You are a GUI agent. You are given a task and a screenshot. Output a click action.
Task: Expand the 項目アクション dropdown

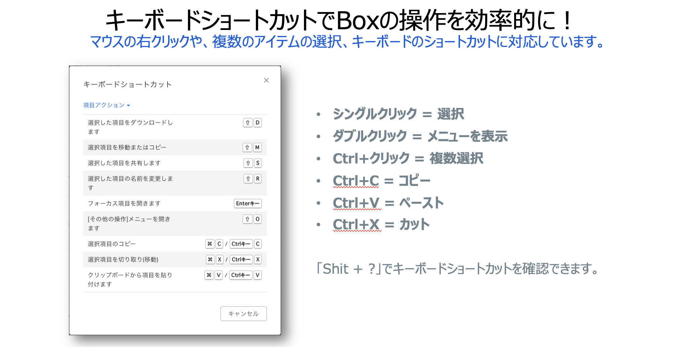[106, 105]
